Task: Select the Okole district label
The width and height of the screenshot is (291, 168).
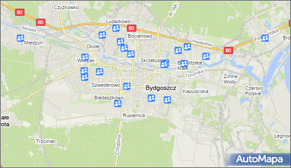Action: click(x=93, y=46)
